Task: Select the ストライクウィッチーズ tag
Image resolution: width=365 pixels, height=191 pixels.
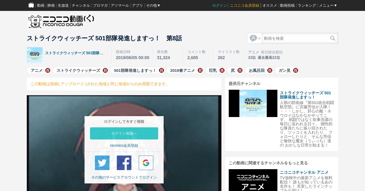Action: point(78,70)
